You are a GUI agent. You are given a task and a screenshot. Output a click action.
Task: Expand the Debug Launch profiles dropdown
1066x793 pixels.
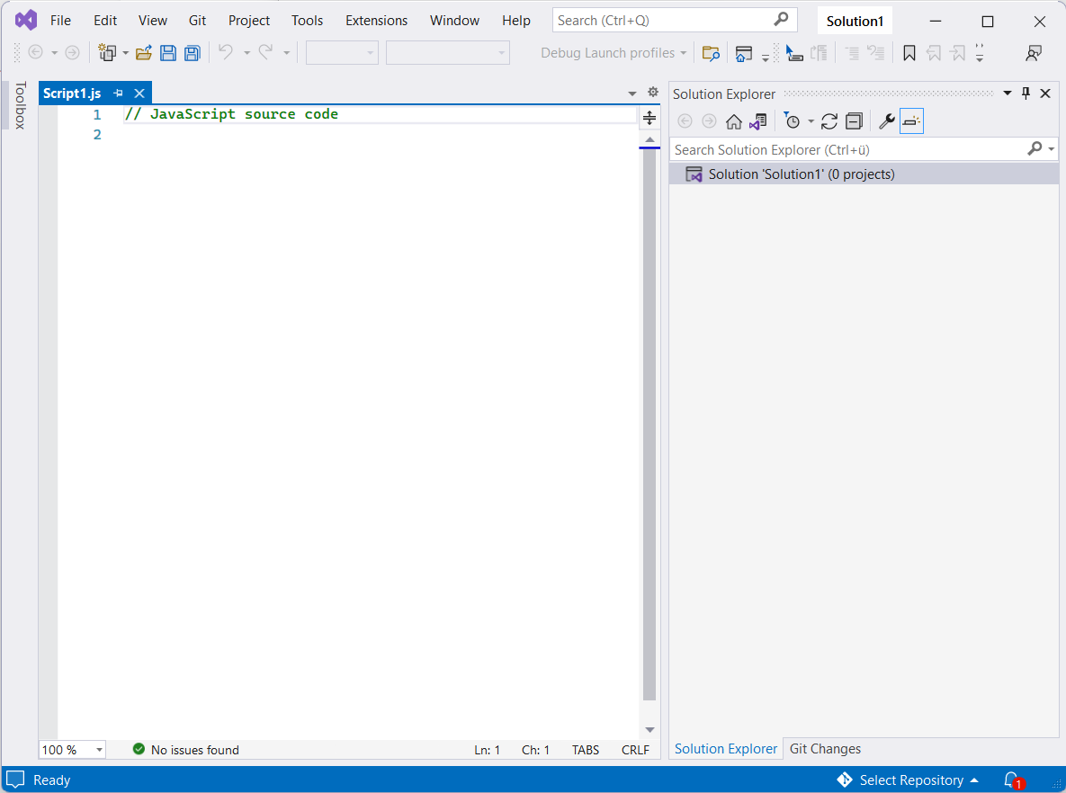pos(684,53)
